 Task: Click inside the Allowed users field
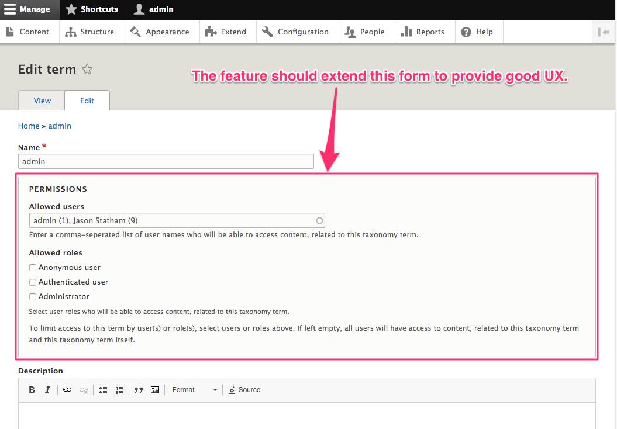click(175, 220)
